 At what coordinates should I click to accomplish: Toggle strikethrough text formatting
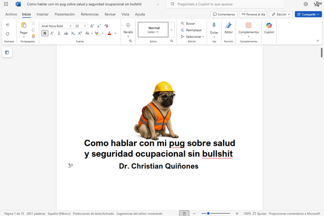coord(66,33)
